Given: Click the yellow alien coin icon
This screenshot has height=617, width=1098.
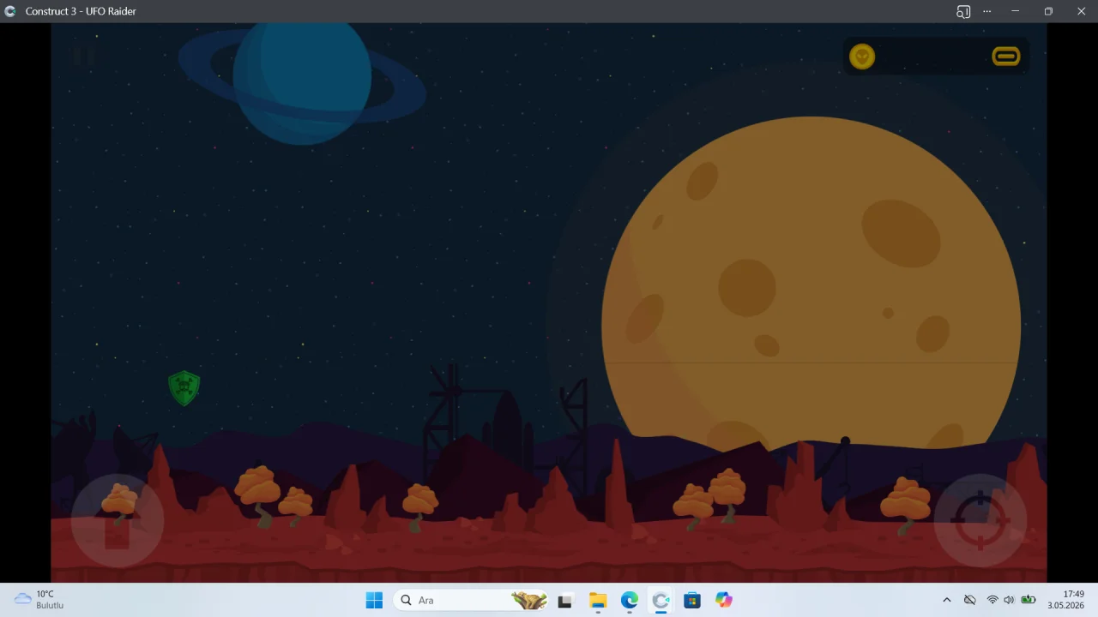Looking at the screenshot, I should coord(862,57).
